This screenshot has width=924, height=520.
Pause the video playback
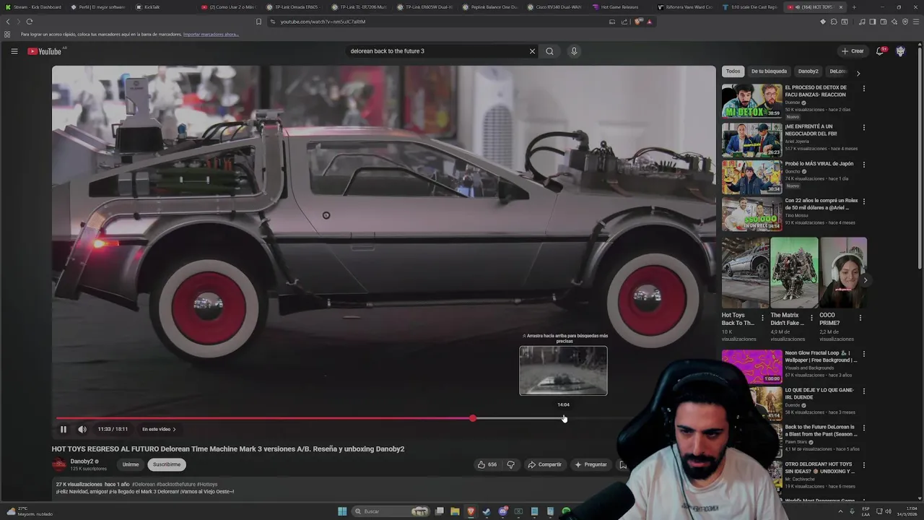click(x=63, y=429)
